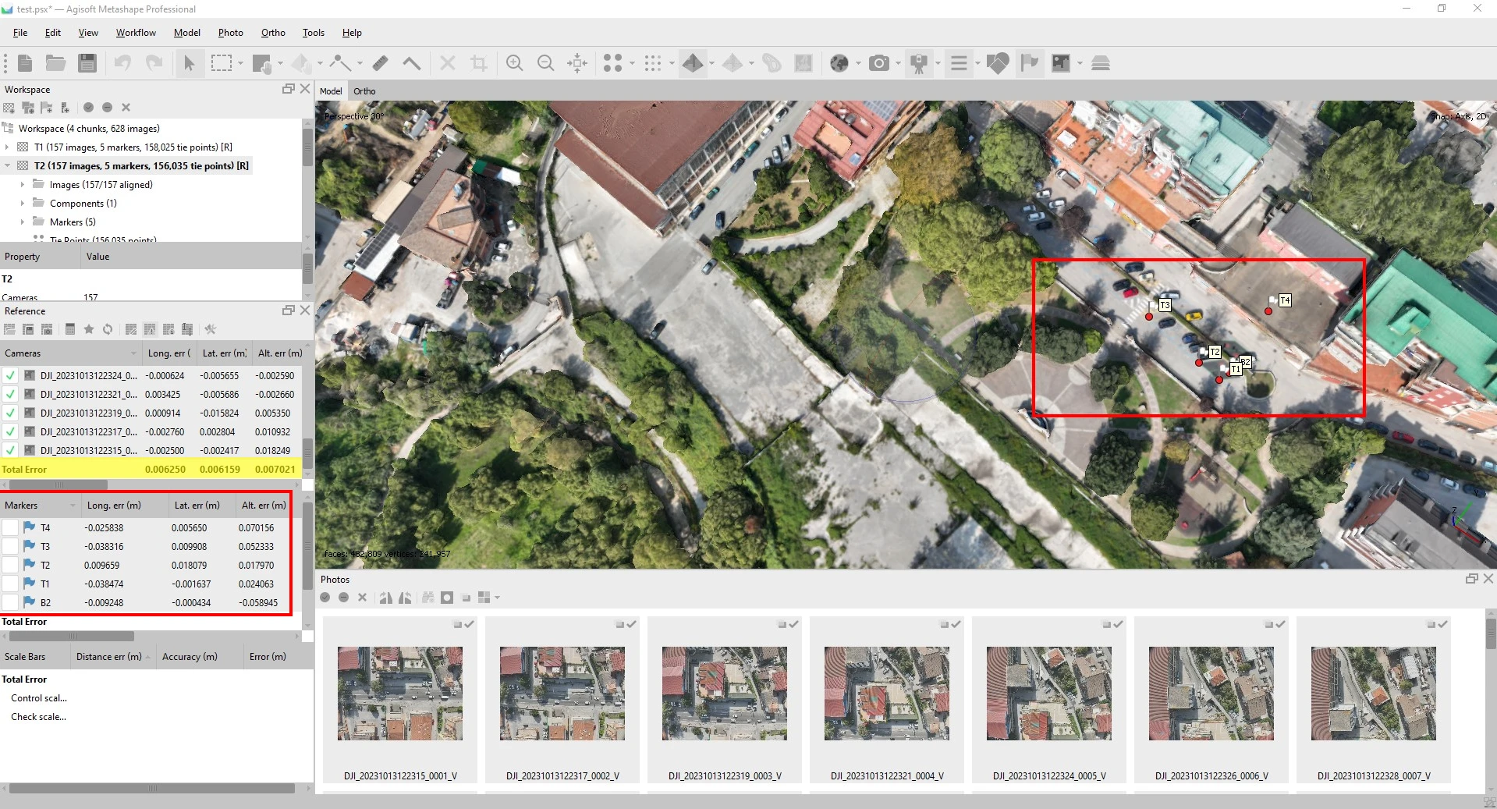Click the Export Reference icon
The image size is (1497, 809).
(x=28, y=329)
